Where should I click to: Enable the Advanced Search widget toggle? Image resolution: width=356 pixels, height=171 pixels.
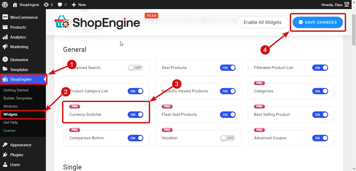click(135, 67)
